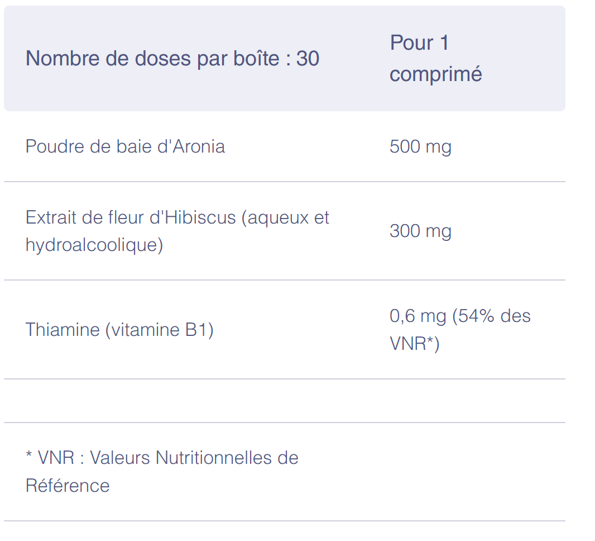
Task: Click the "Pour 1 comprimé" column header
Action: click(x=435, y=59)
